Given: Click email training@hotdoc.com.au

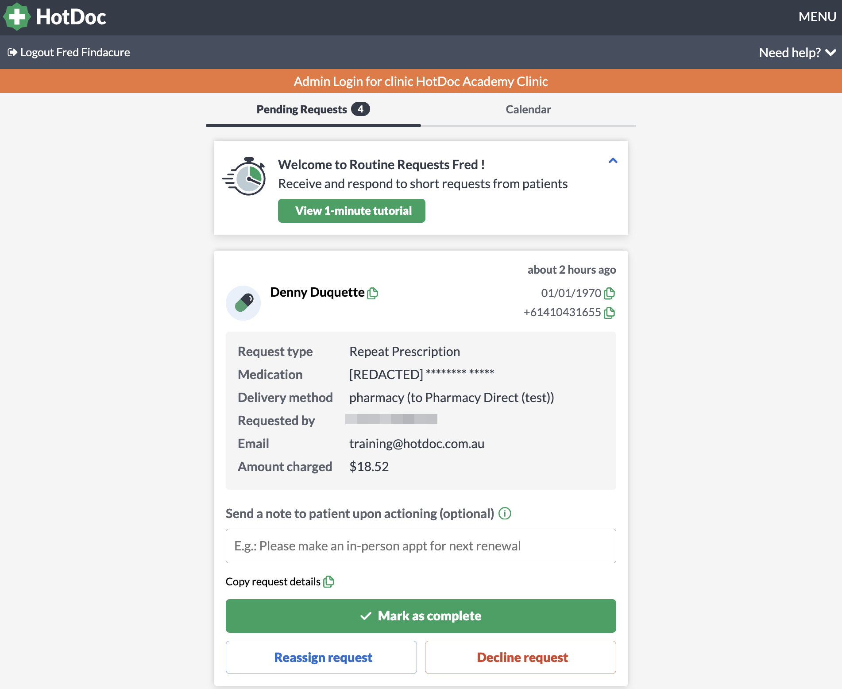Looking at the screenshot, I should pyautogui.click(x=417, y=444).
